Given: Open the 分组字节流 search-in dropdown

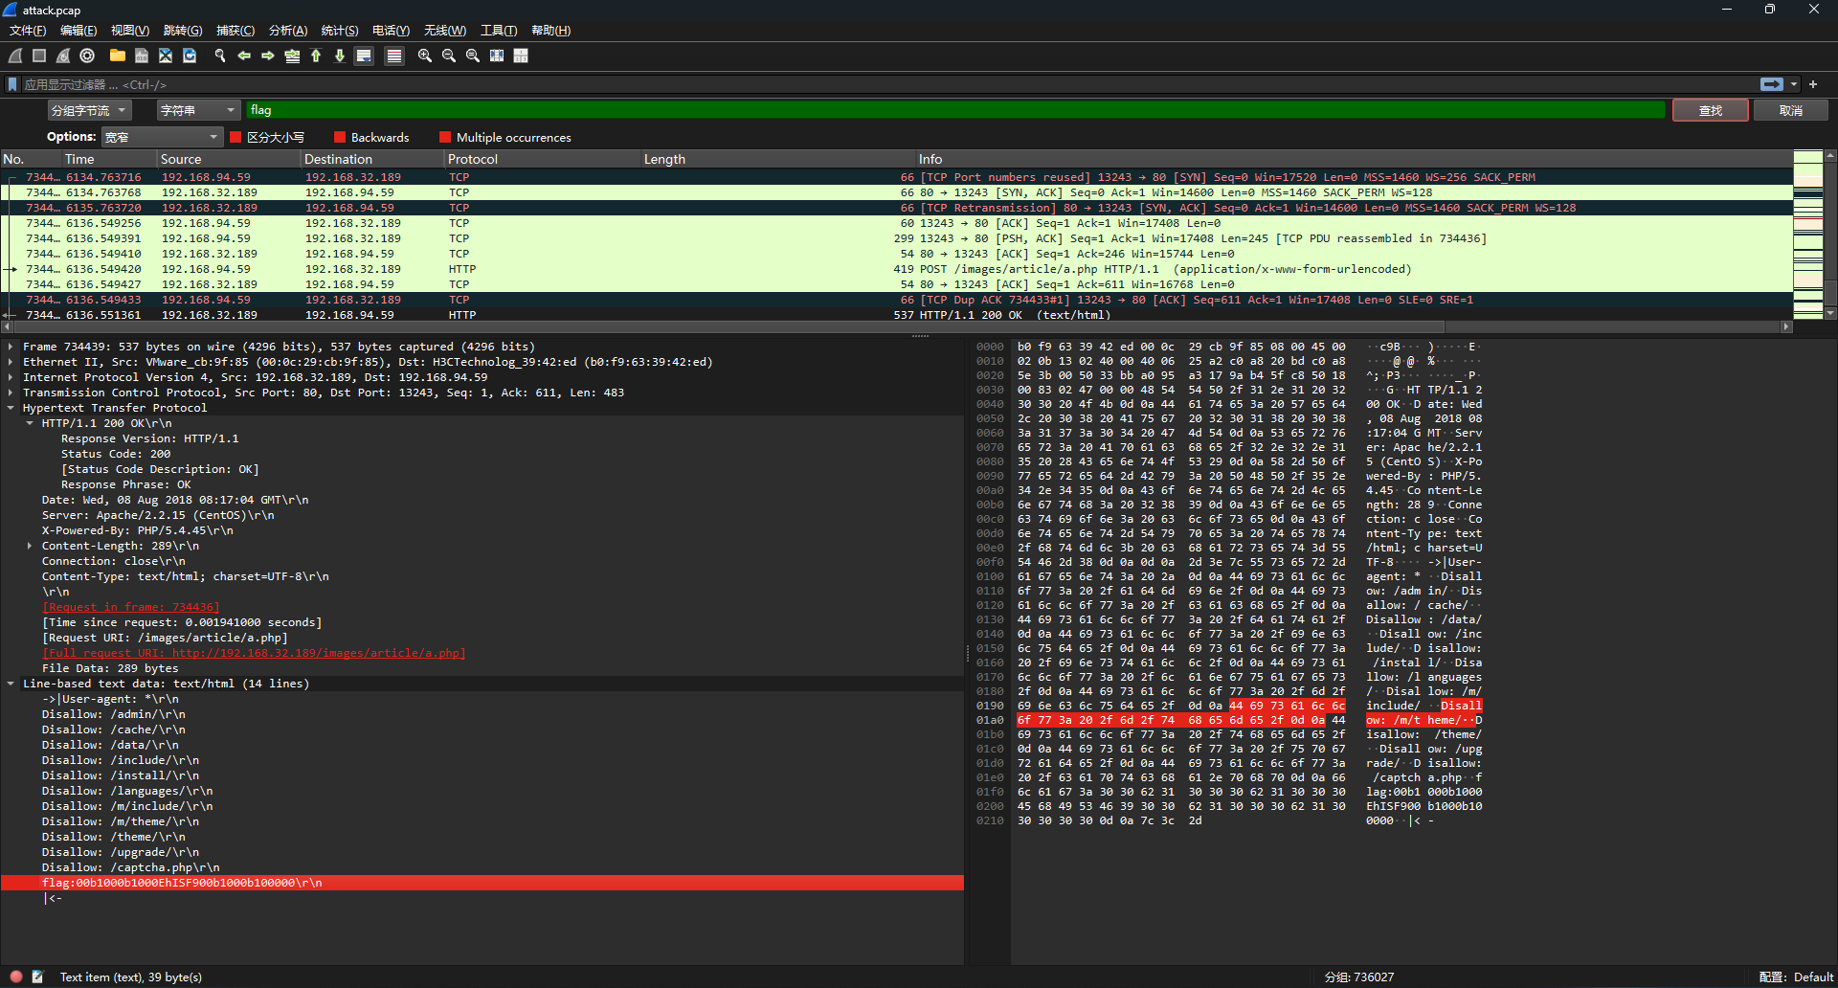Looking at the screenshot, I should (89, 110).
